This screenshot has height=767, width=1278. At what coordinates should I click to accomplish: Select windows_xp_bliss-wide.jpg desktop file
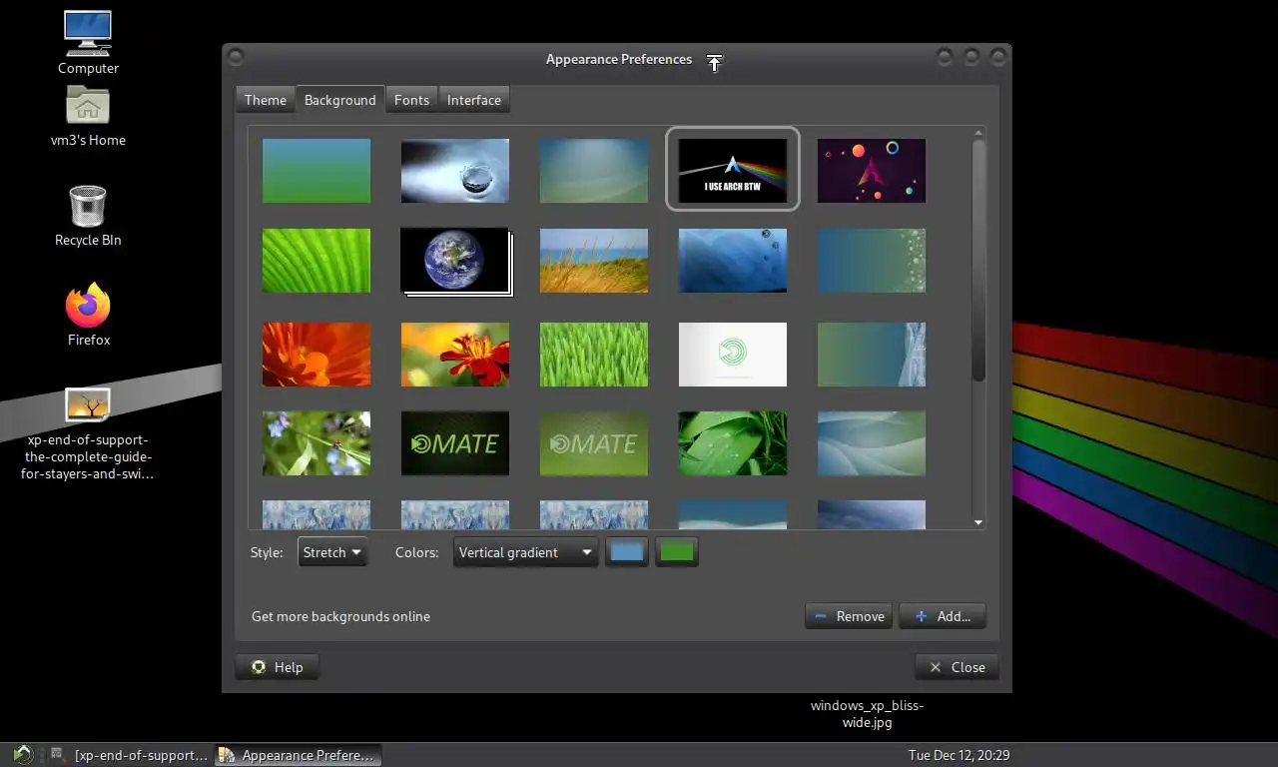click(867, 713)
